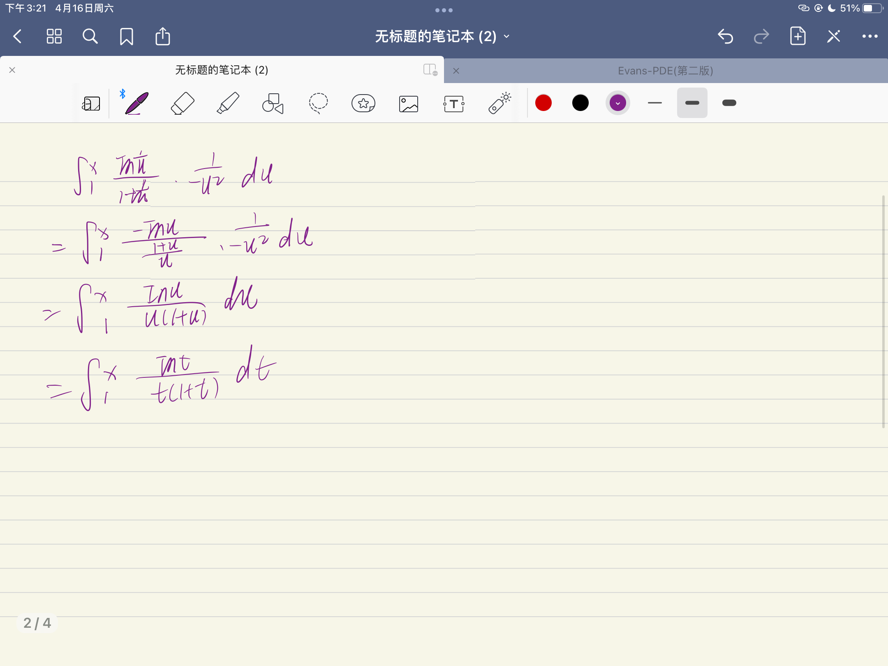The width and height of the screenshot is (888, 666).
Task: Activate the Laser pointer tool
Action: tap(499, 103)
